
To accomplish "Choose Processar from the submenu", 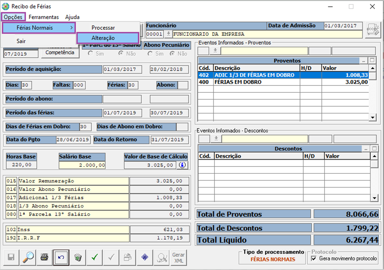I will click(103, 27).
